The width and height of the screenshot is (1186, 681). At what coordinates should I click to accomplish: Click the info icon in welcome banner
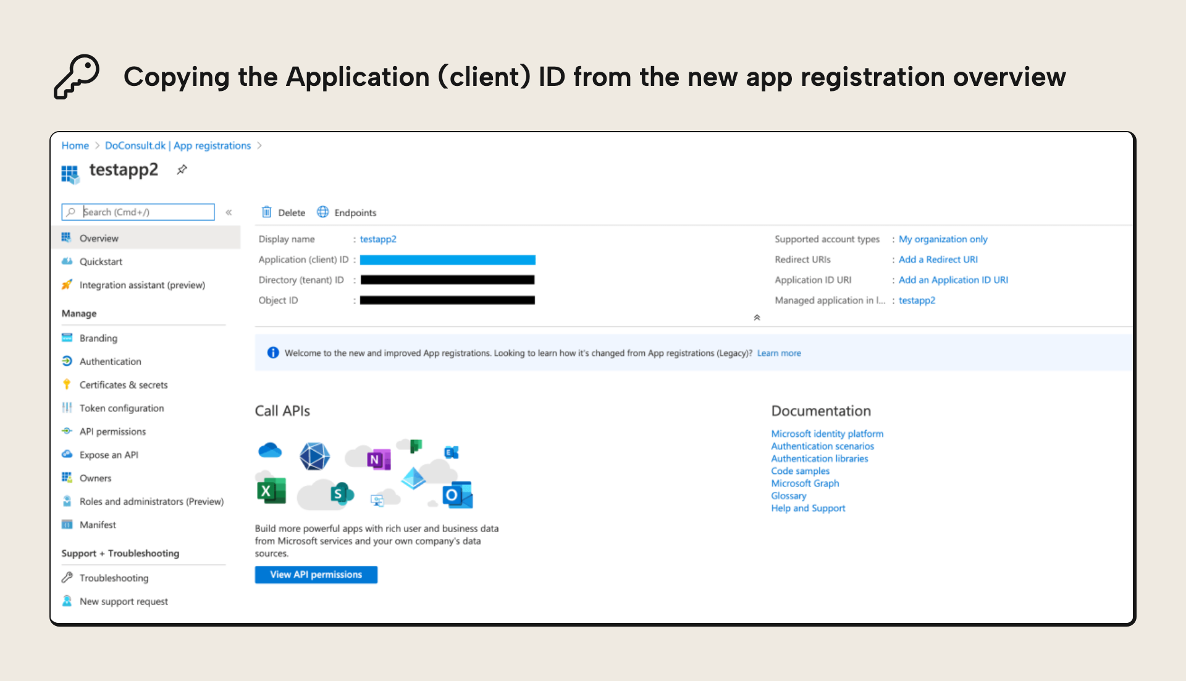pos(272,352)
